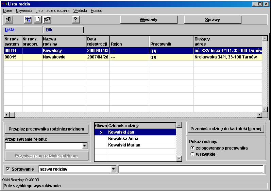Image resolution: width=271 pixels, height=191 pixels.
Task: Click family list scrollbar down arrow
Action: pyautogui.click(x=265, y=109)
